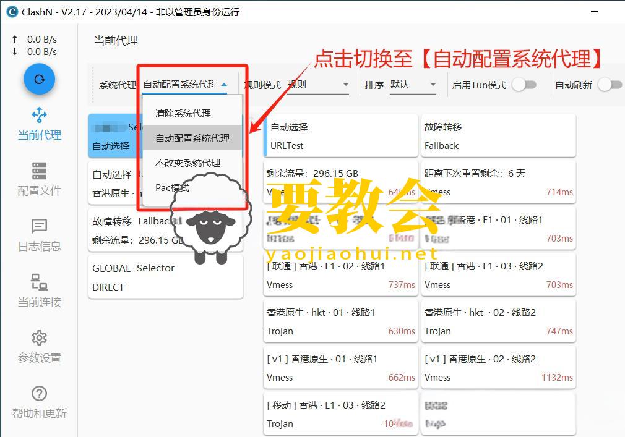
Task: Open the 帮助和更新 question mark icon
Action: 39,393
